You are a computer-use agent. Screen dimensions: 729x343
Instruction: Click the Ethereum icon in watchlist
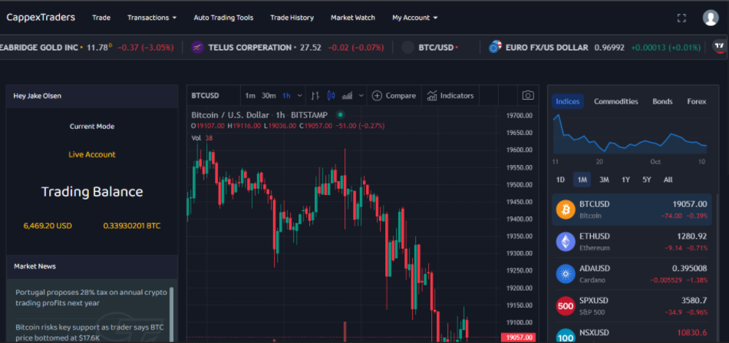click(x=566, y=242)
